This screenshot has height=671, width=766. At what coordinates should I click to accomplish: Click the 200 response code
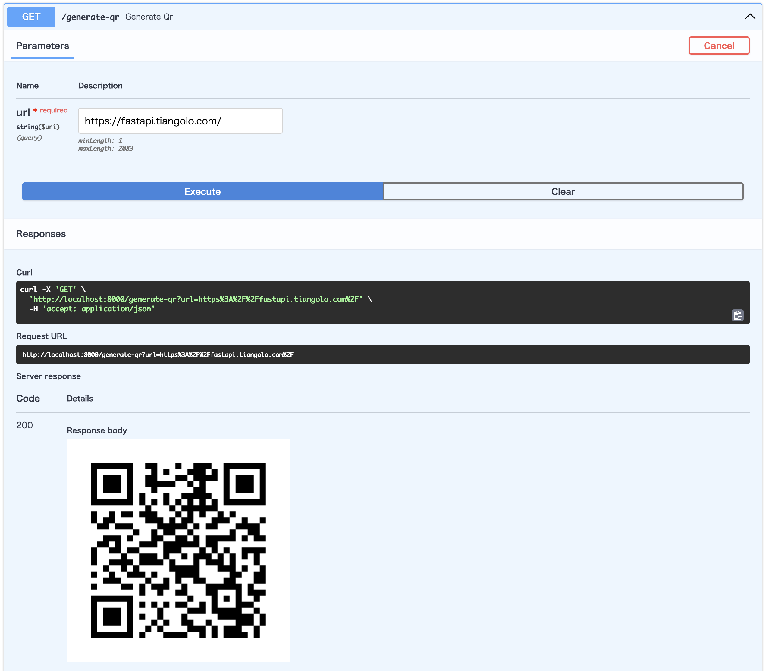(25, 425)
